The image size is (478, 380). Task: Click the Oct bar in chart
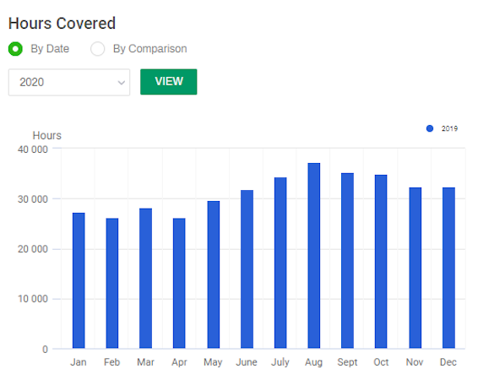[x=381, y=262]
